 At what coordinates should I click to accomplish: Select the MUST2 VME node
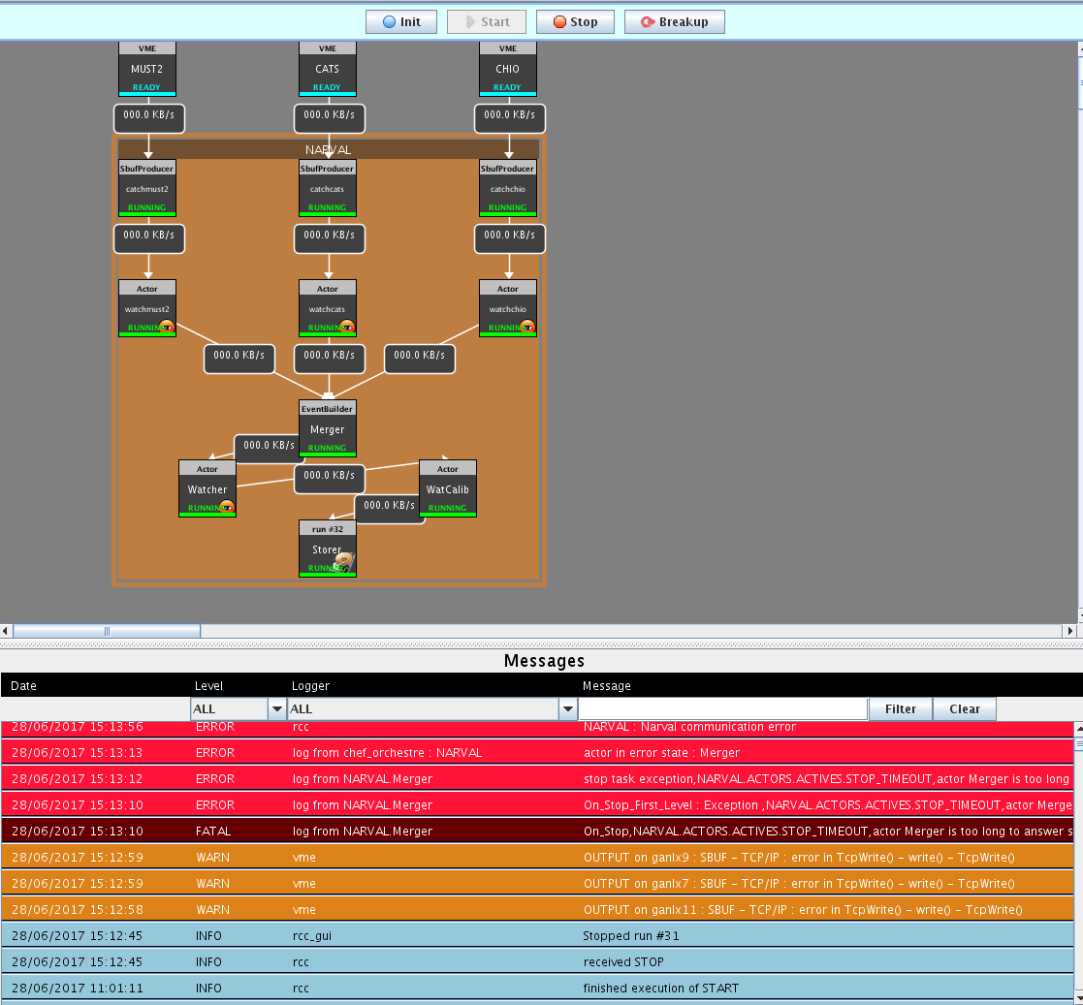(147, 69)
